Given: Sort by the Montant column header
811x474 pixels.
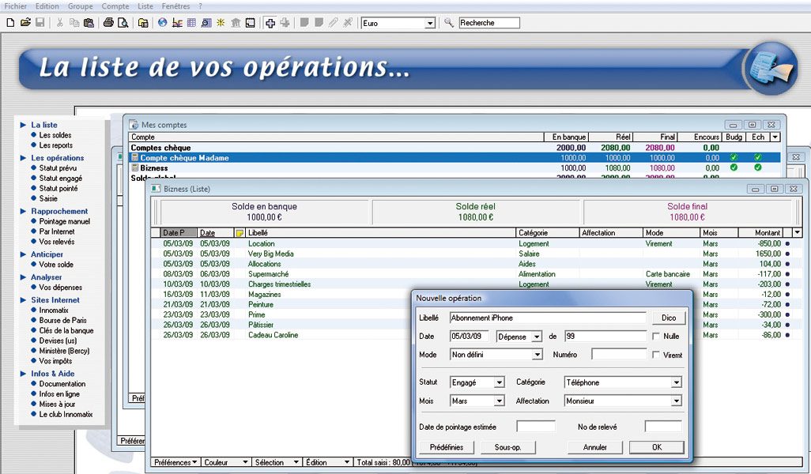Looking at the screenshot, I should click(x=761, y=233).
